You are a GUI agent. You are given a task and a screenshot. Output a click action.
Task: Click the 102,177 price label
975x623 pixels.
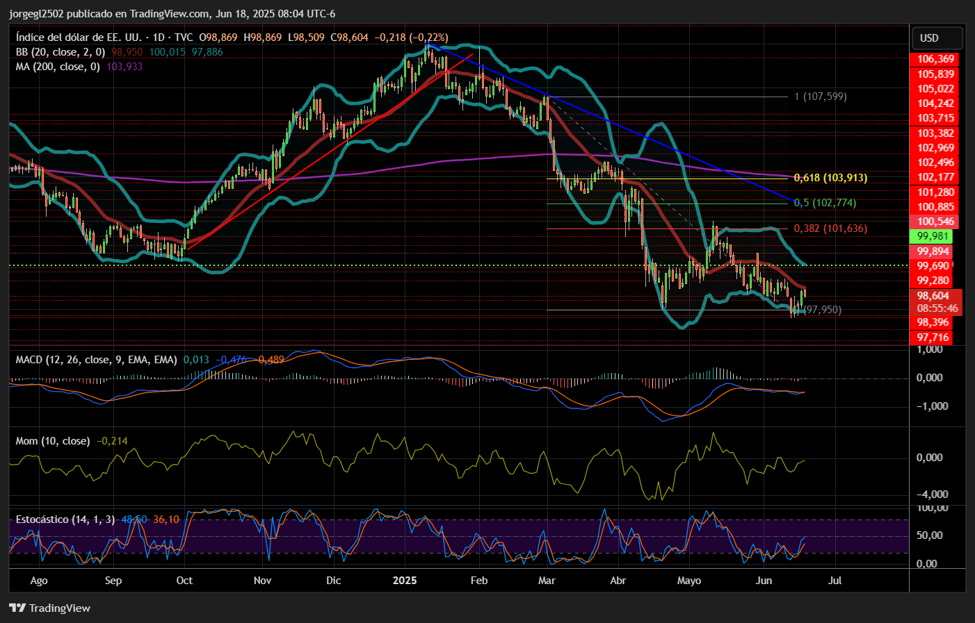coord(935,177)
